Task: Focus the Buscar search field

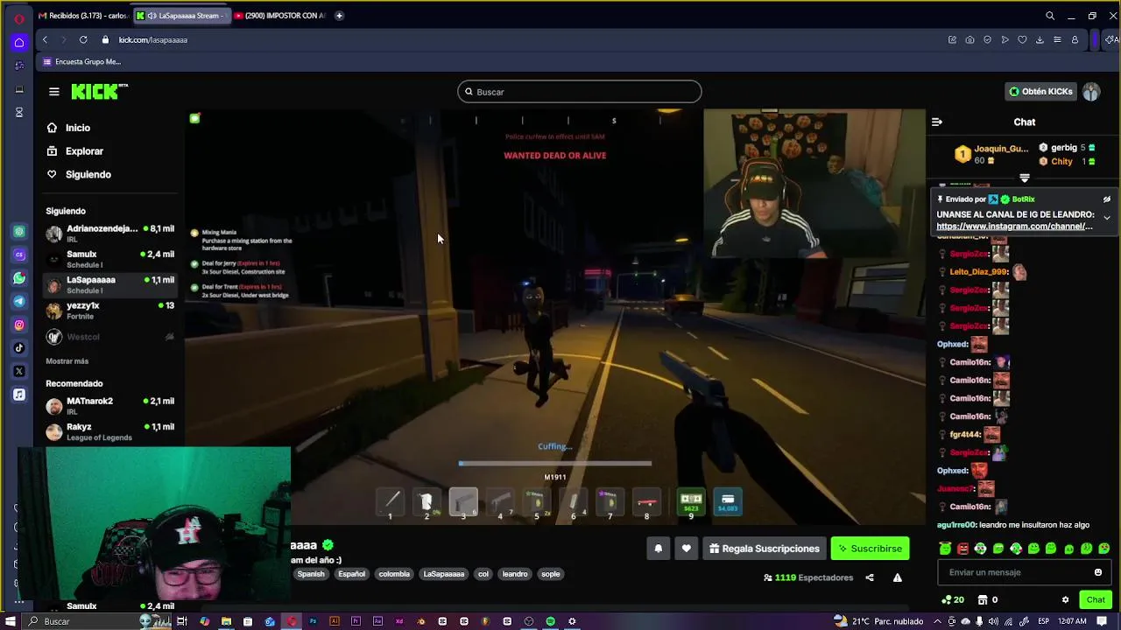Action: point(579,92)
